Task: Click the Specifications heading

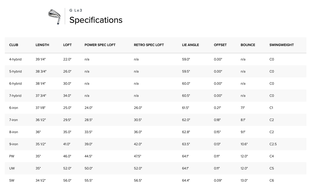Action: coord(96,20)
